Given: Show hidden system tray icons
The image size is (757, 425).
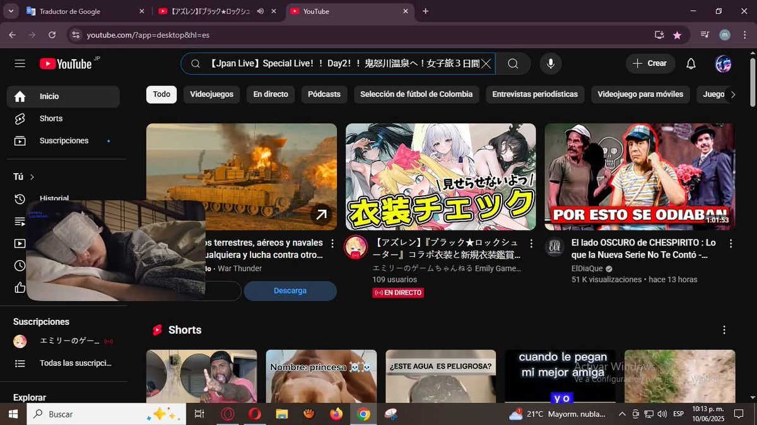Looking at the screenshot, I should 623,414.
